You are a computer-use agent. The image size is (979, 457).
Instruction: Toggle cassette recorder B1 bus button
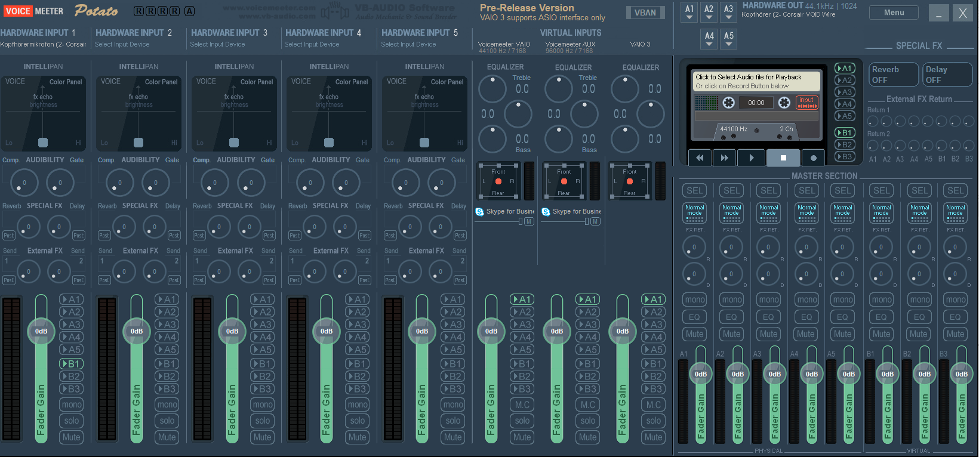(845, 132)
